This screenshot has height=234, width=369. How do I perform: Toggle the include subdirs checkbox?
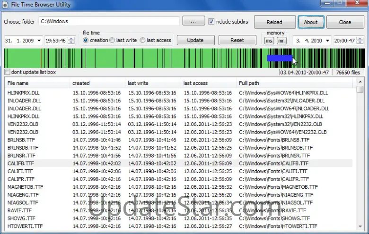click(x=211, y=22)
